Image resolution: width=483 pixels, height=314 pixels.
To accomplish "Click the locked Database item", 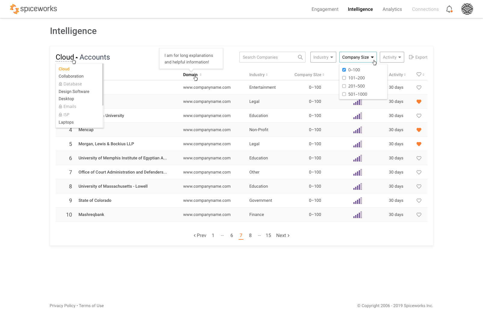I will coord(70,84).
